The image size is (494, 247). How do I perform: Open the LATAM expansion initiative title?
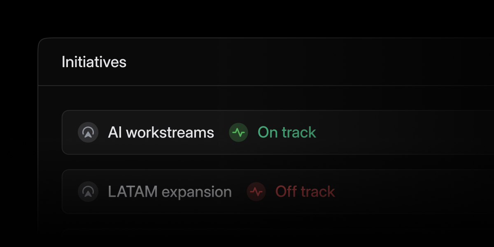(x=170, y=192)
